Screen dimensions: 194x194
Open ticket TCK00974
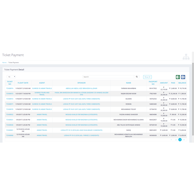[10, 88]
